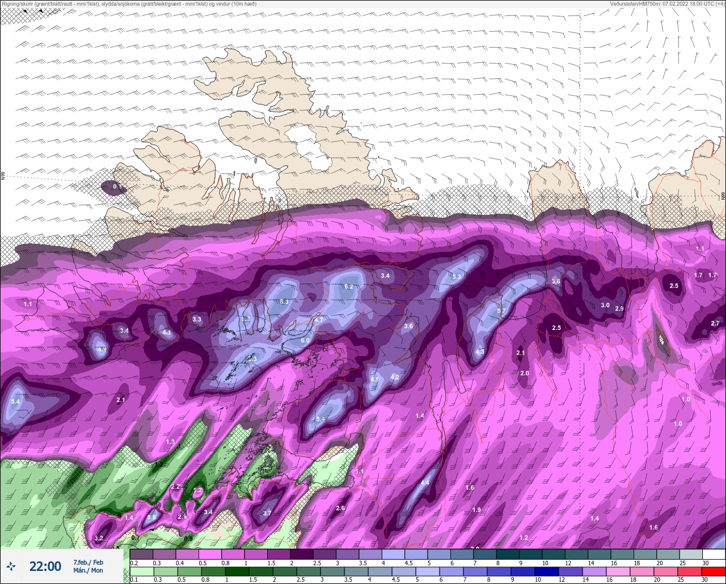Click the 4.9 precipitation value on the map
726x584 pixels.
pyautogui.click(x=375, y=379)
